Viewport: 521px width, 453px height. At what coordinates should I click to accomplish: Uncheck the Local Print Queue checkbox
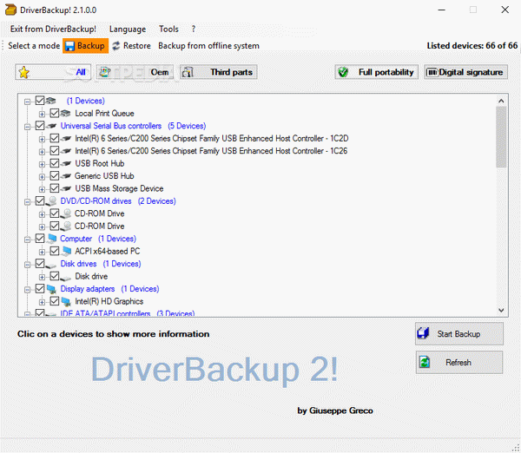tap(55, 113)
